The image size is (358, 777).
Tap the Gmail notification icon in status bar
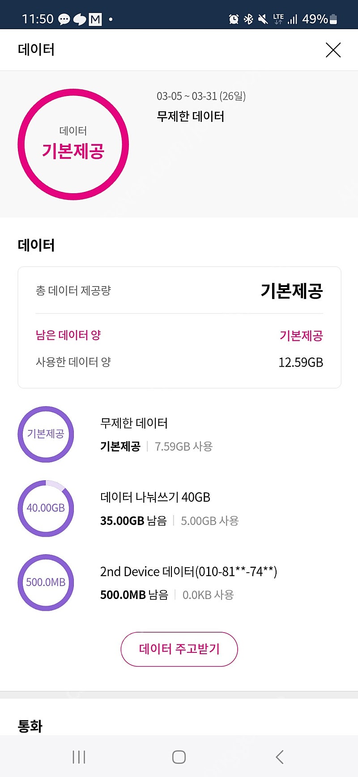coord(95,19)
